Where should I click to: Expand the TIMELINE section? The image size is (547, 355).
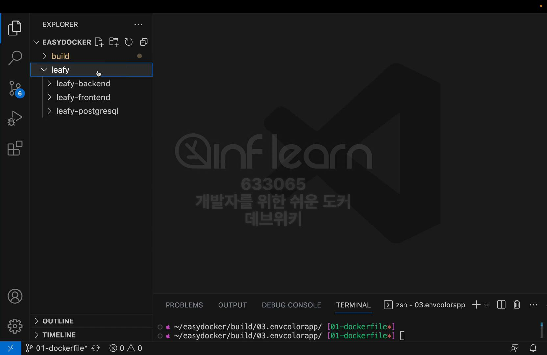(x=91, y=335)
